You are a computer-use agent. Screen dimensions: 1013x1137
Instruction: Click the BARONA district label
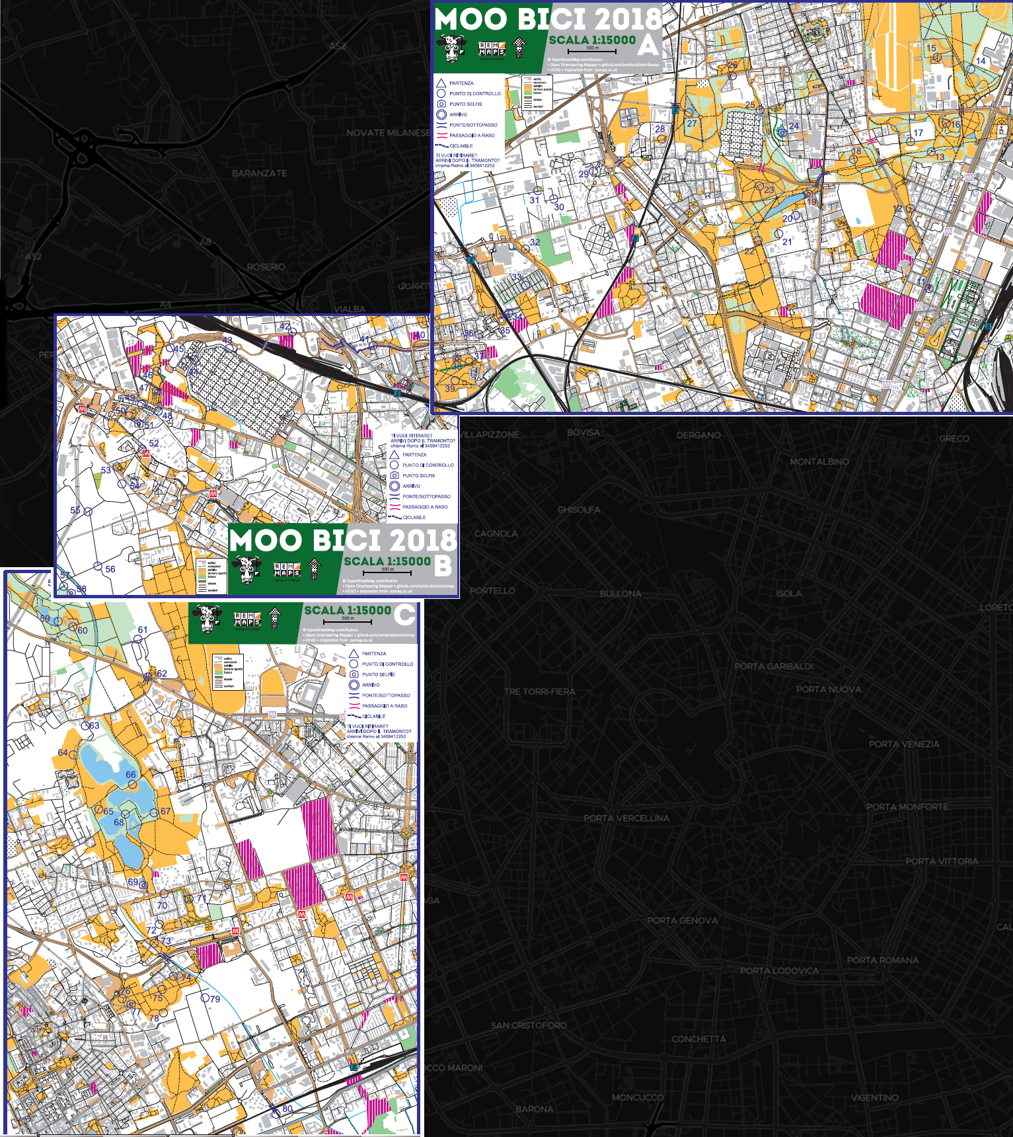tap(535, 1109)
